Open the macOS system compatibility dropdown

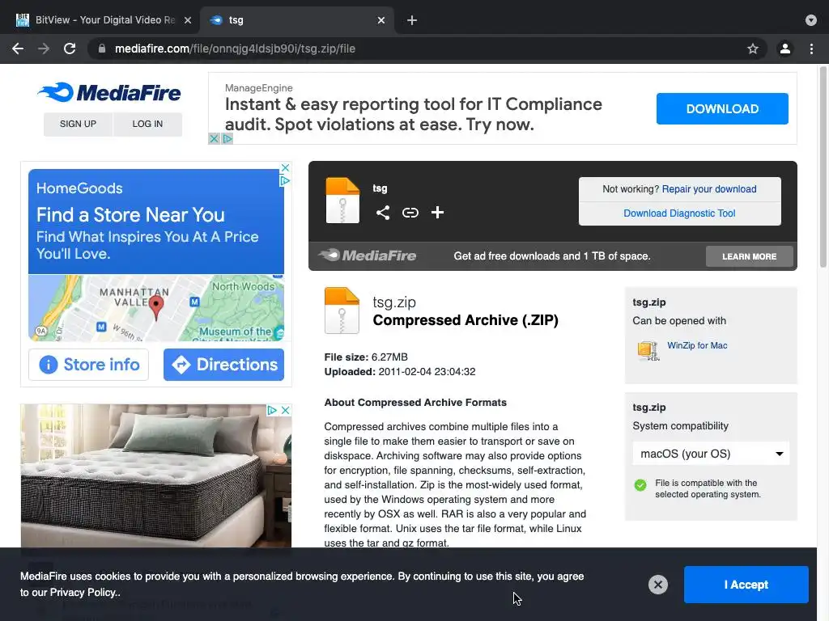pyautogui.click(x=711, y=454)
